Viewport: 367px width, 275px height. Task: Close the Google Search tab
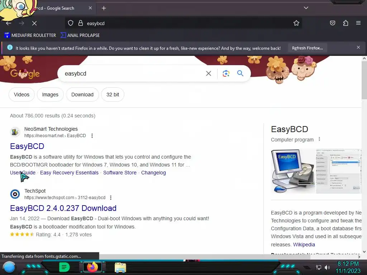(90, 8)
